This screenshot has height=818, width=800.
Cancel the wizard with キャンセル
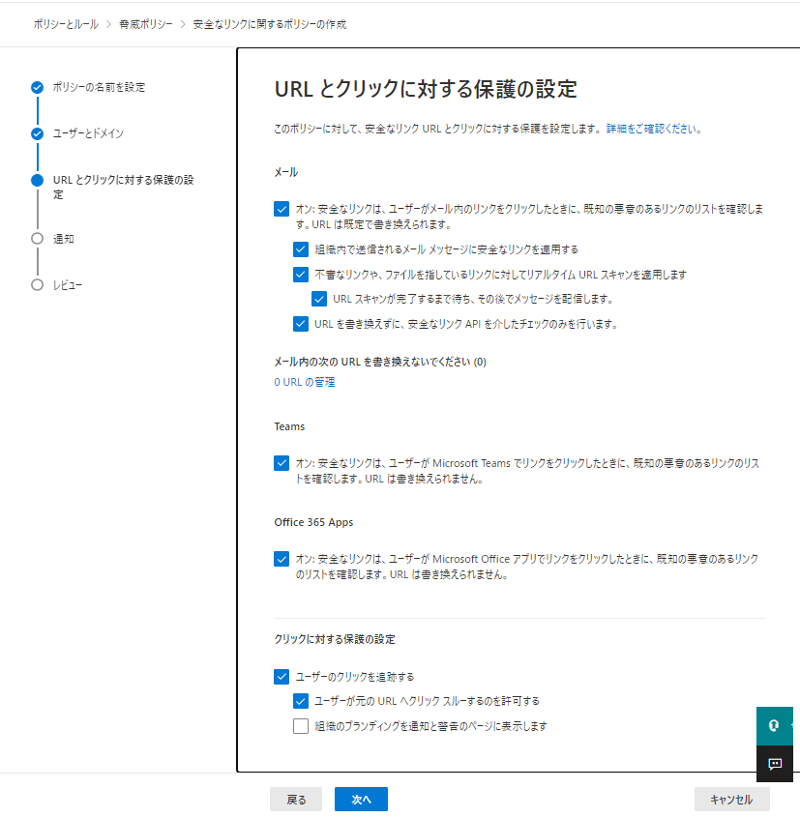pos(731,799)
